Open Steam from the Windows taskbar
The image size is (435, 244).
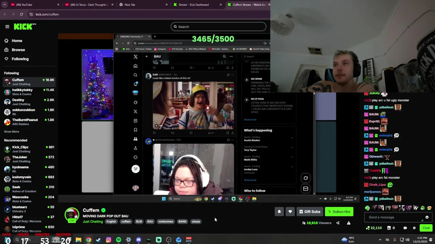[99, 240]
